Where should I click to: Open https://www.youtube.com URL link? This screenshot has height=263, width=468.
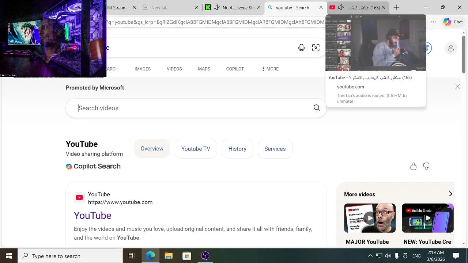[120, 202]
